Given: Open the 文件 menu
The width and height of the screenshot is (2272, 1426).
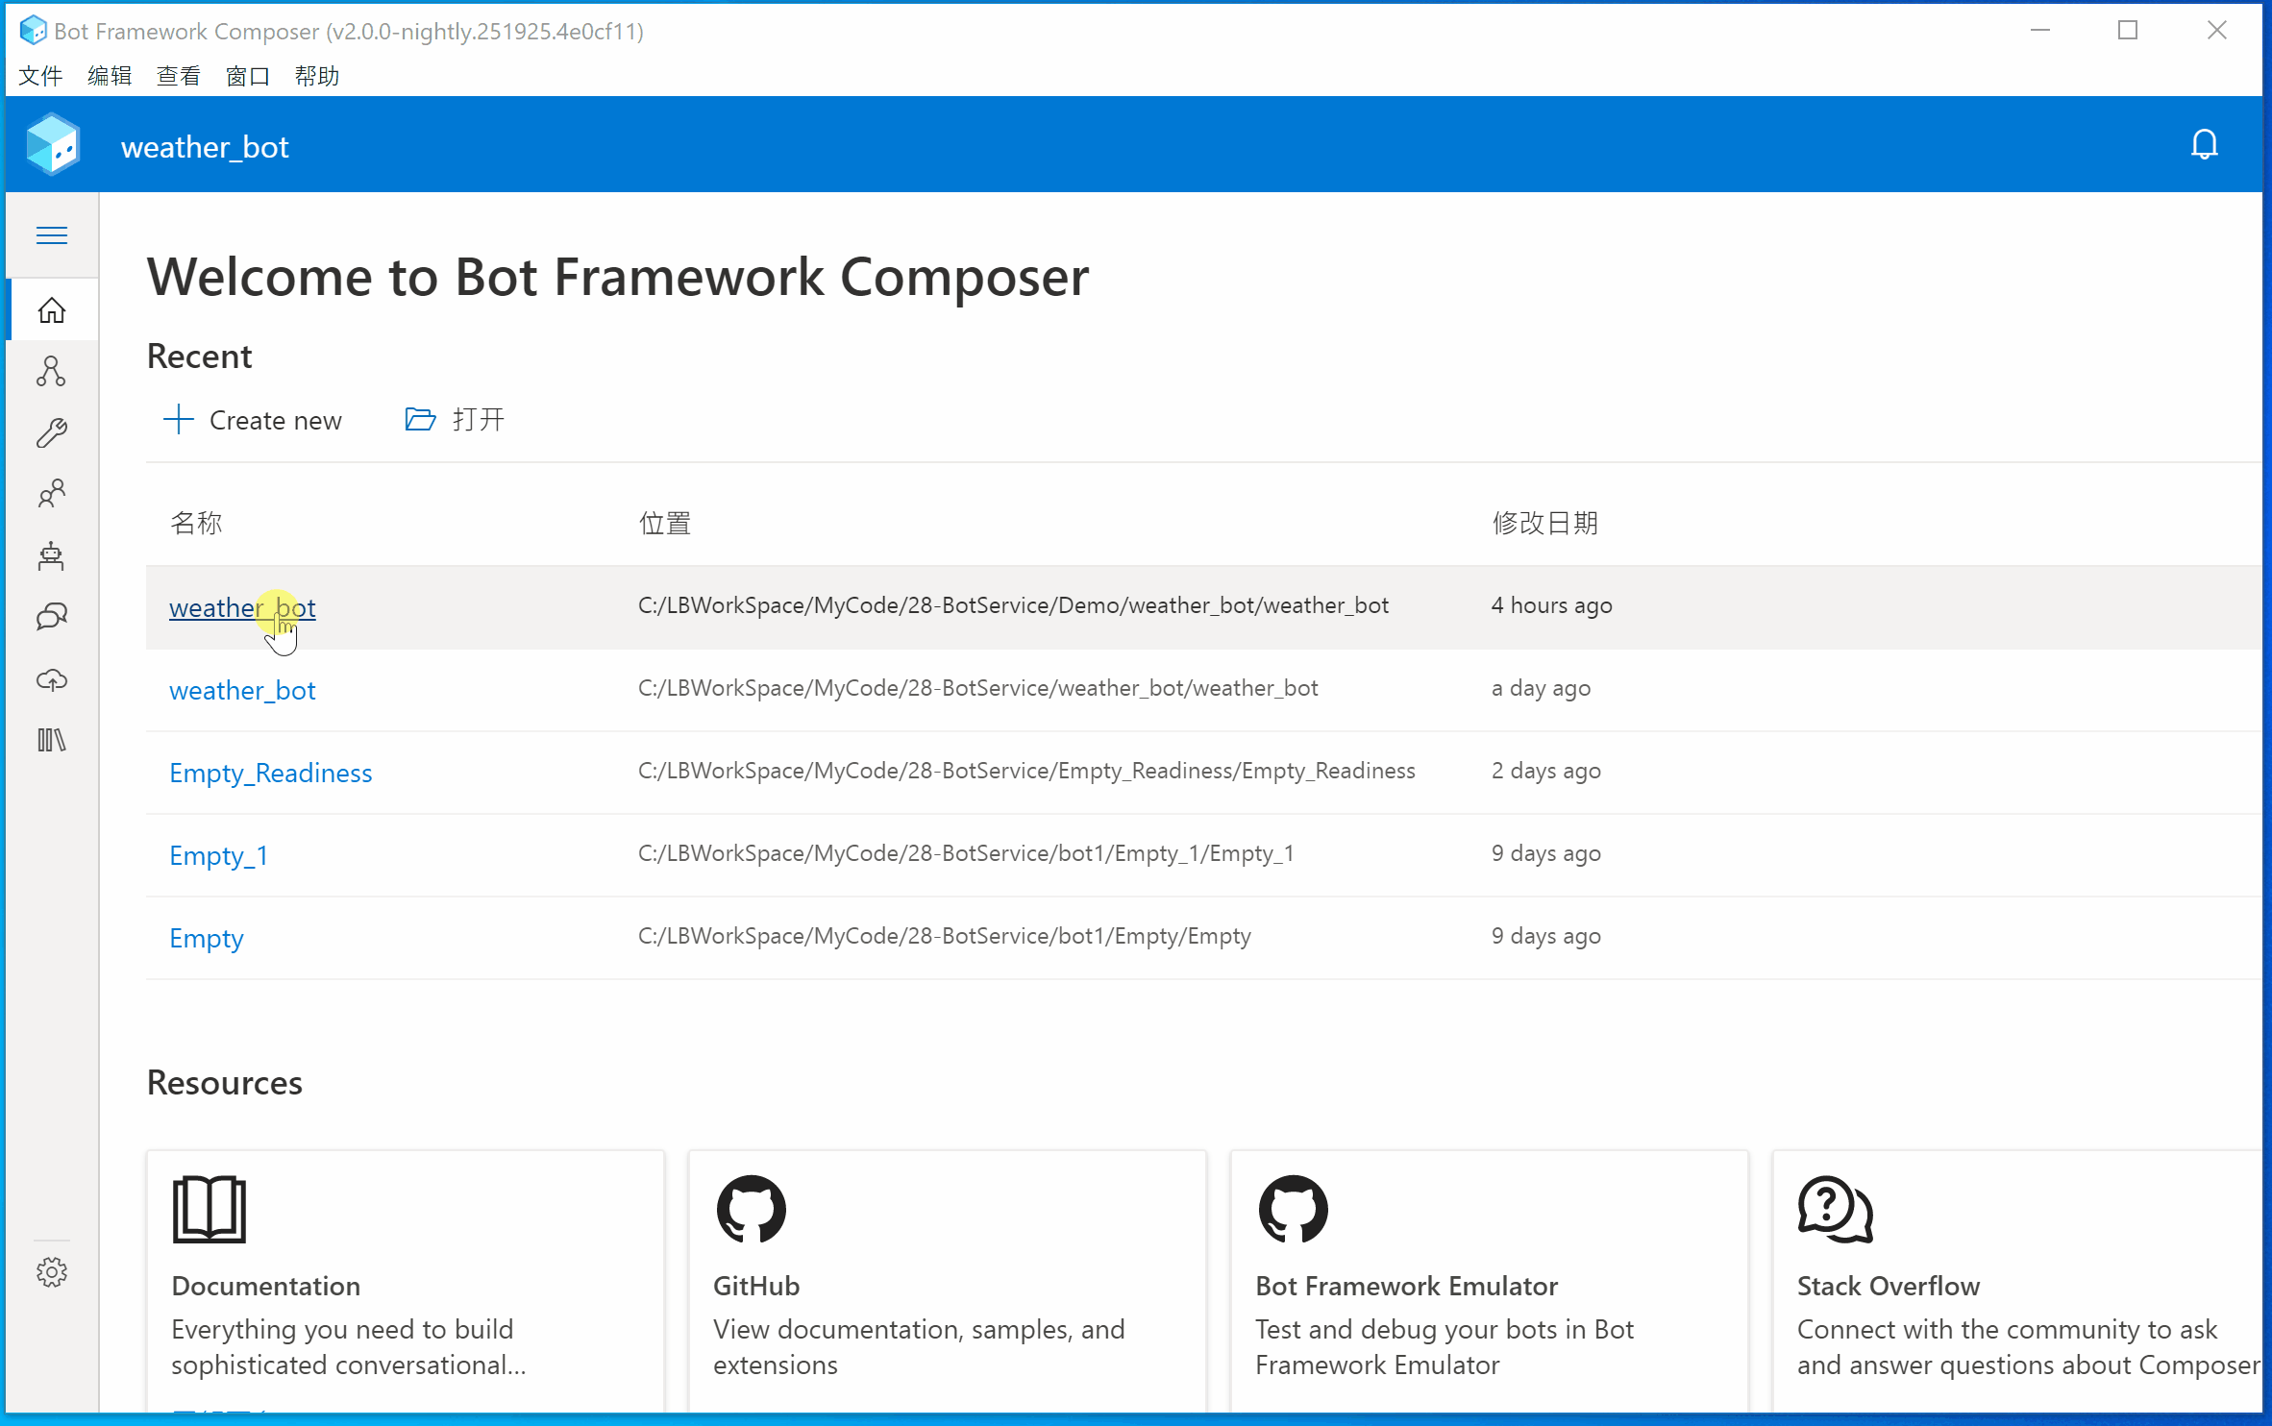Looking at the screenshot, I should tap(40, 76).
